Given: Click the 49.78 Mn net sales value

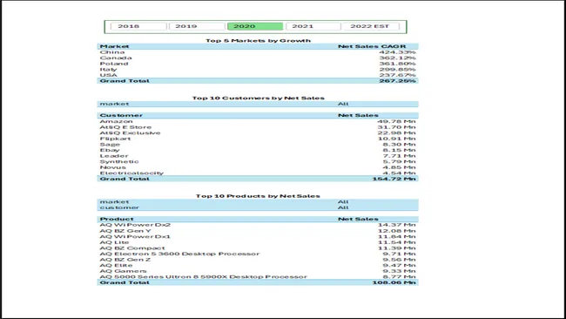Looking at the screenshot, I should point(396,121).
